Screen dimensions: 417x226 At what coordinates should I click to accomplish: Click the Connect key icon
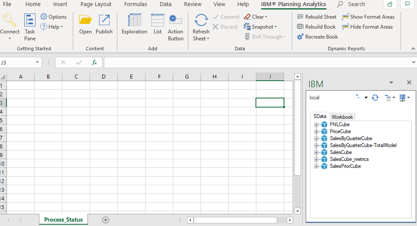pyautogui.click(x=9, y=20)
